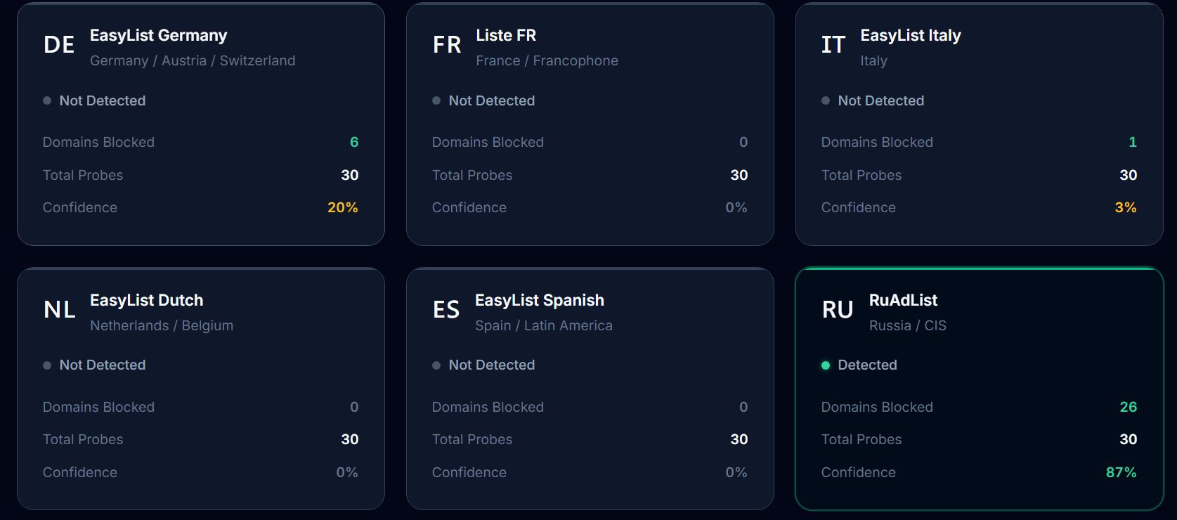Click the NL country code badge
1177x520 pixels.
pyautogui.click(x=60, y=310)
